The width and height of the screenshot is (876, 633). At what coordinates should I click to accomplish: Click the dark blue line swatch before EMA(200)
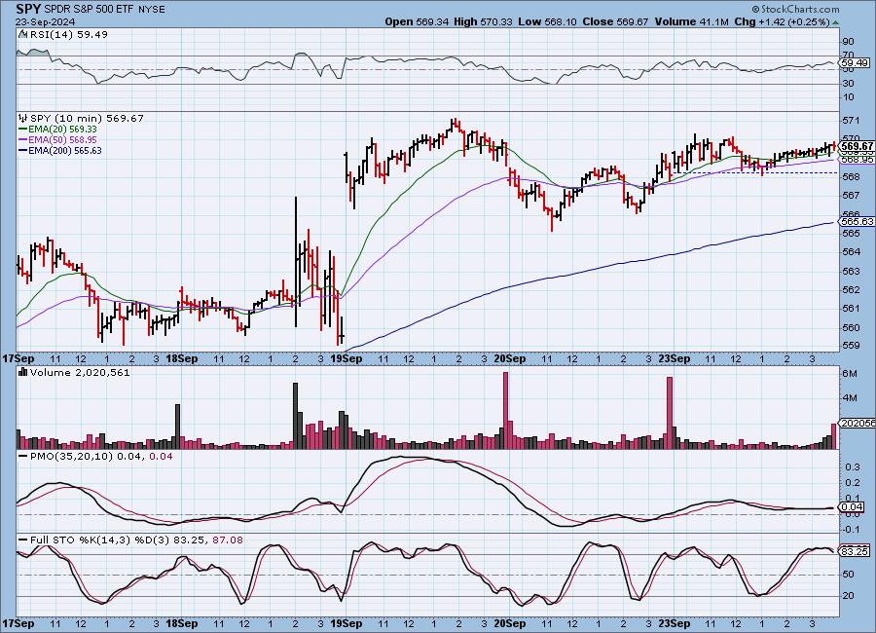[x=23, y=150]
